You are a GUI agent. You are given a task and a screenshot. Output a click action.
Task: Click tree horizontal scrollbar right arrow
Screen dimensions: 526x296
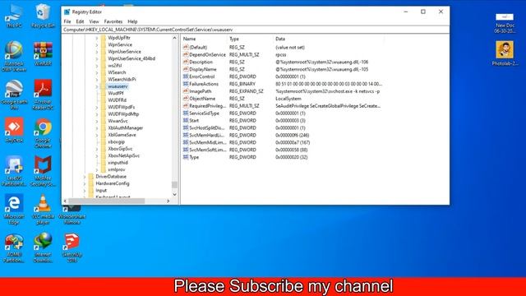(x=168, y=201)
